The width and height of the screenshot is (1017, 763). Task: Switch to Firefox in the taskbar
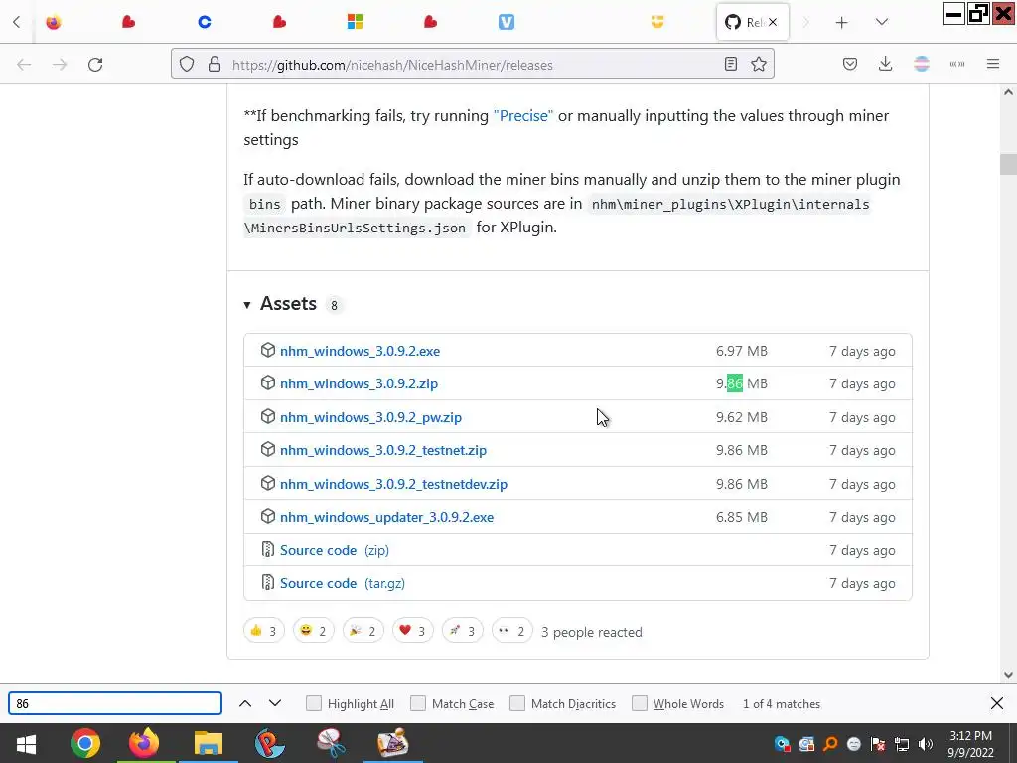pyautogui.click(x=144, y=743)
